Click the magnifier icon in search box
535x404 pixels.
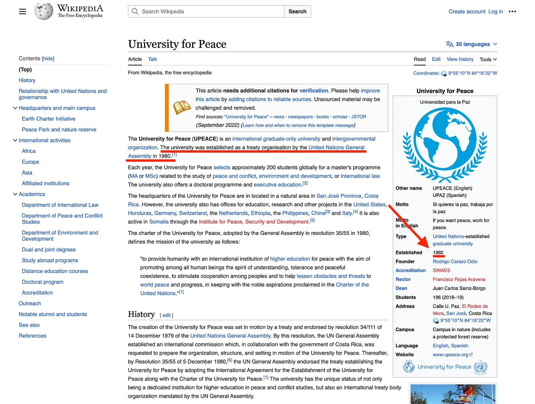click(x=135, y=11)
